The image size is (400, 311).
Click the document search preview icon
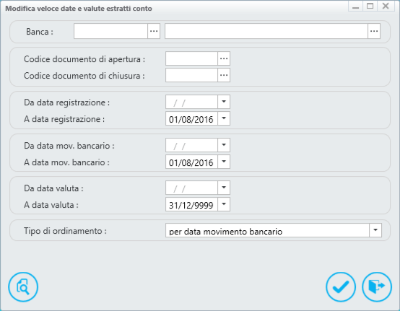coord(23,286)
